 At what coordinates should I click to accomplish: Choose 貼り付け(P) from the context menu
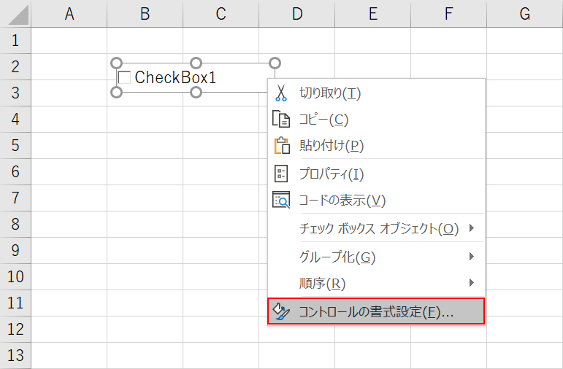376,145
